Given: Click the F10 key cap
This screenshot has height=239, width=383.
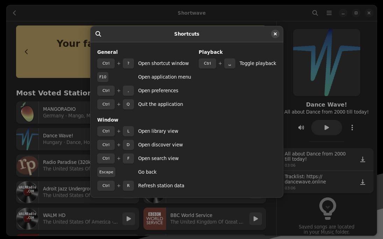Looking at the screenshot, I should (x=103, y=77).
